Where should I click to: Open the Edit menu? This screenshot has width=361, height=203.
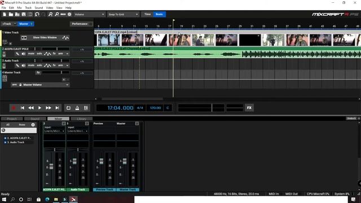tap(11, 8)
